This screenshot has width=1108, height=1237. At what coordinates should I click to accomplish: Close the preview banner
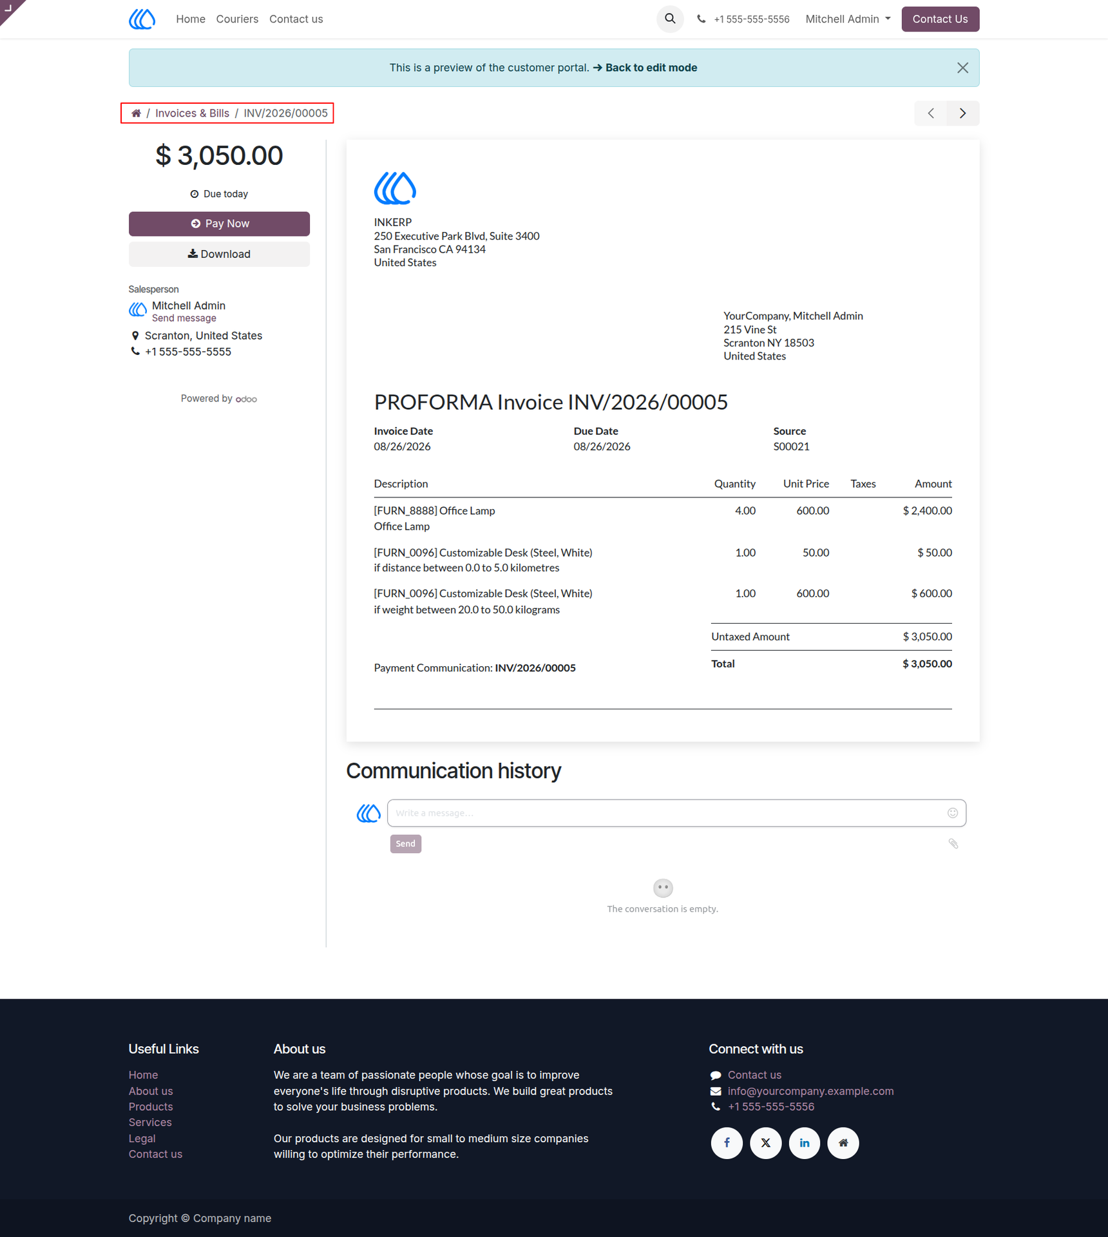point(962,68)
